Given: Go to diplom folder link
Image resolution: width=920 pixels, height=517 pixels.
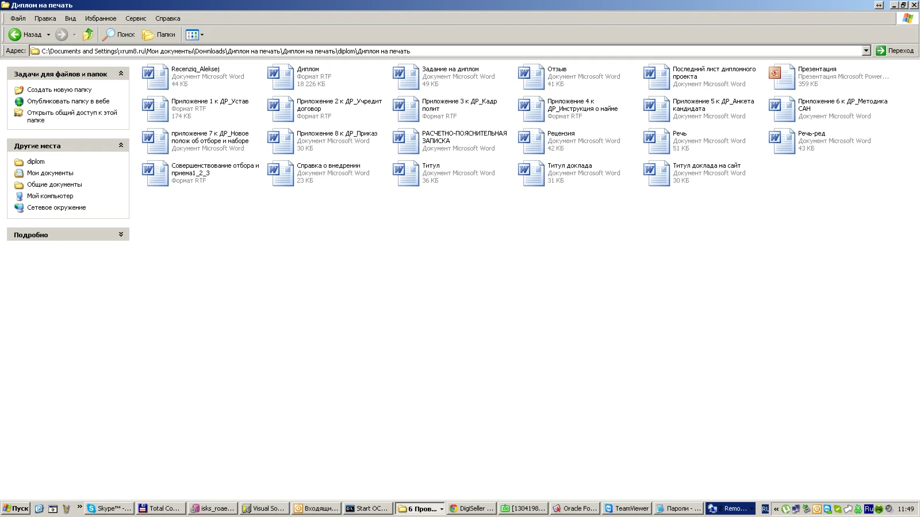Looking at the screenshot, I should [36, 161].
